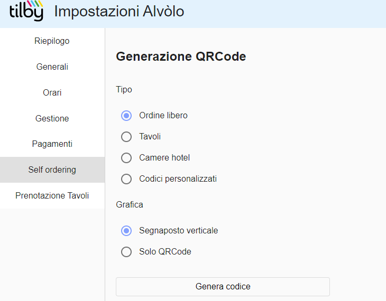Select Gestione in the sidebar
Viewport: 386px width, 301px height.
pyautogui.click(x=52, y=118)
